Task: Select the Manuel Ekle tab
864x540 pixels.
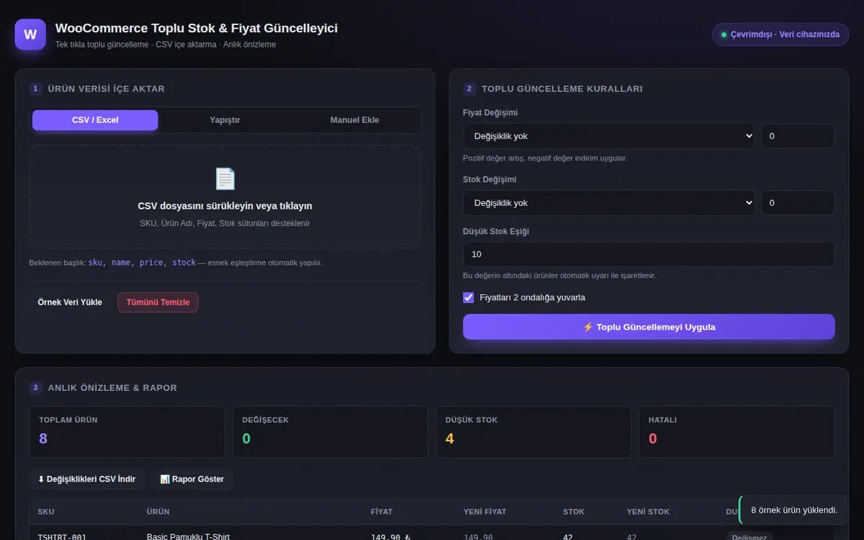Action: pyautogui.click(x=354, y=120)
